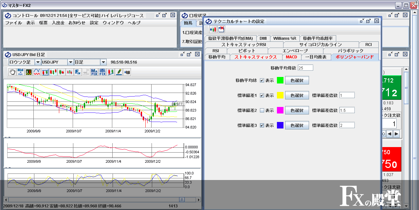Switch to the Williams %R tab

(x=285, y=38)
